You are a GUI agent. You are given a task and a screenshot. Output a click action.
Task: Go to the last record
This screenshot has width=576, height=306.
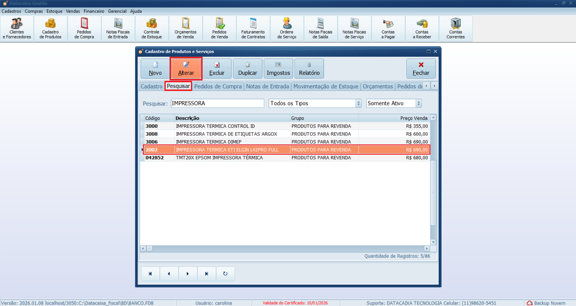click(207, 274)
